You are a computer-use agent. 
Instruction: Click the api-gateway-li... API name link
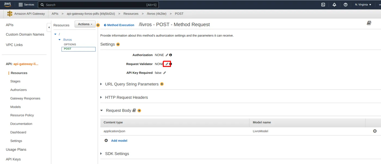coord(26,64)
